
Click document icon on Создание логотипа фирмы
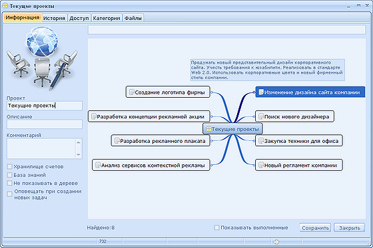click(x=132, y=92)
